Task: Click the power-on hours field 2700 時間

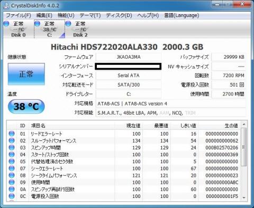Action: click(x=229, y=94)
